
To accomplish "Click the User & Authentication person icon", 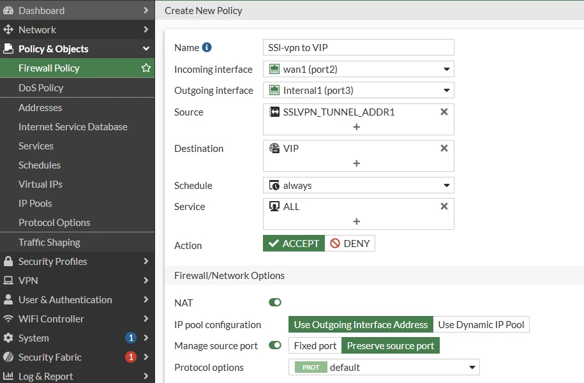I will click(x=8, y=299).
